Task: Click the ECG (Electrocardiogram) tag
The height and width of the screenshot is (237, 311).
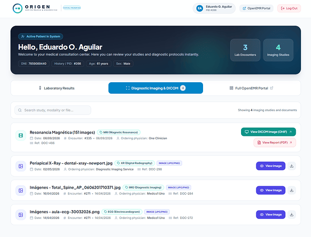Action: 122,212
